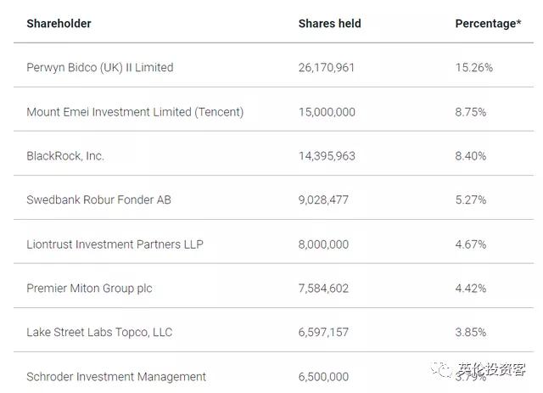543x393 pixels.
Task: Click the 8.75% percentage cell
Action: point(471,112)
